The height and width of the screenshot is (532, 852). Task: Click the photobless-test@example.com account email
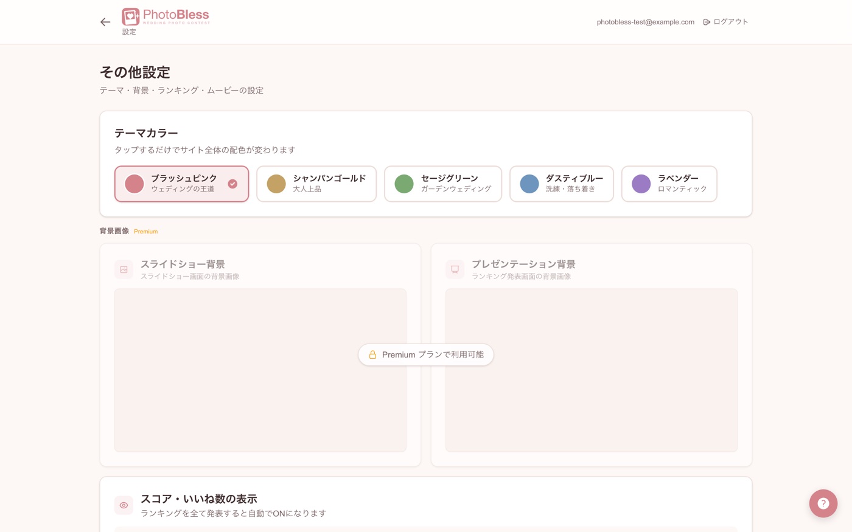pyautogui.click(x=646, y=22)
